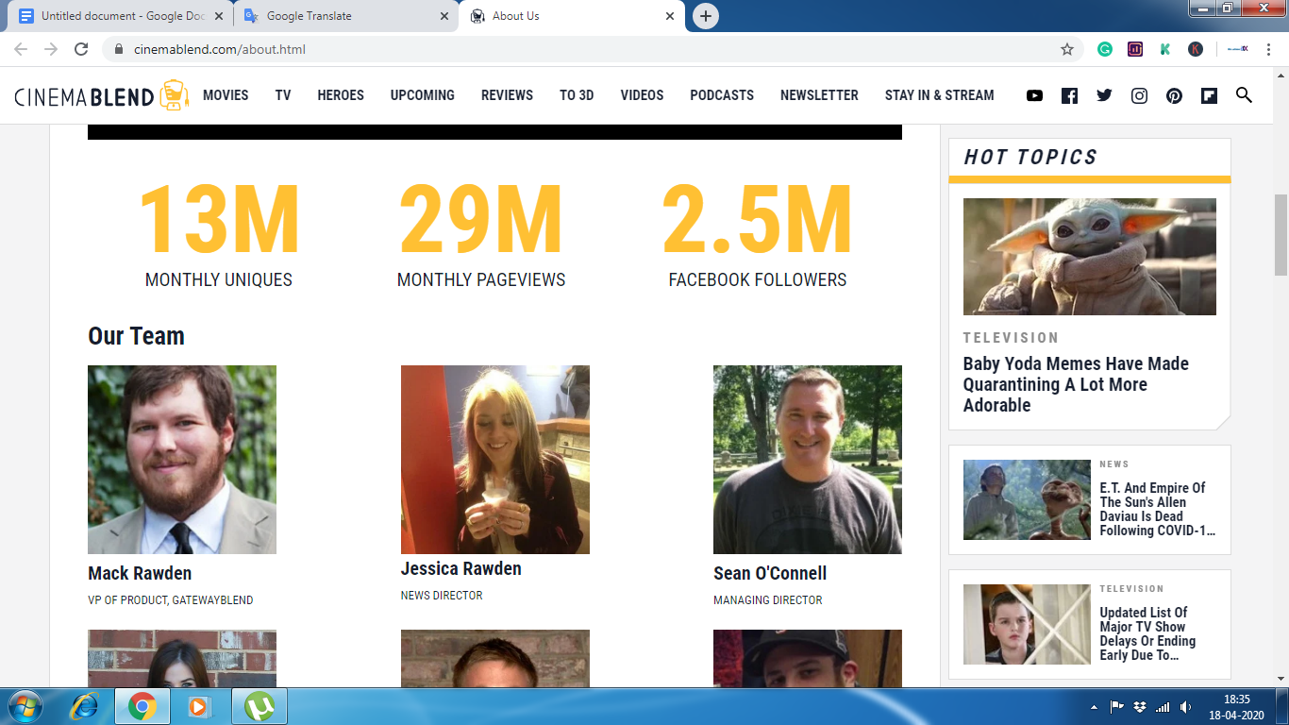View site information padlock icon
1289x725 pixels.
click(x=118, y=49)
